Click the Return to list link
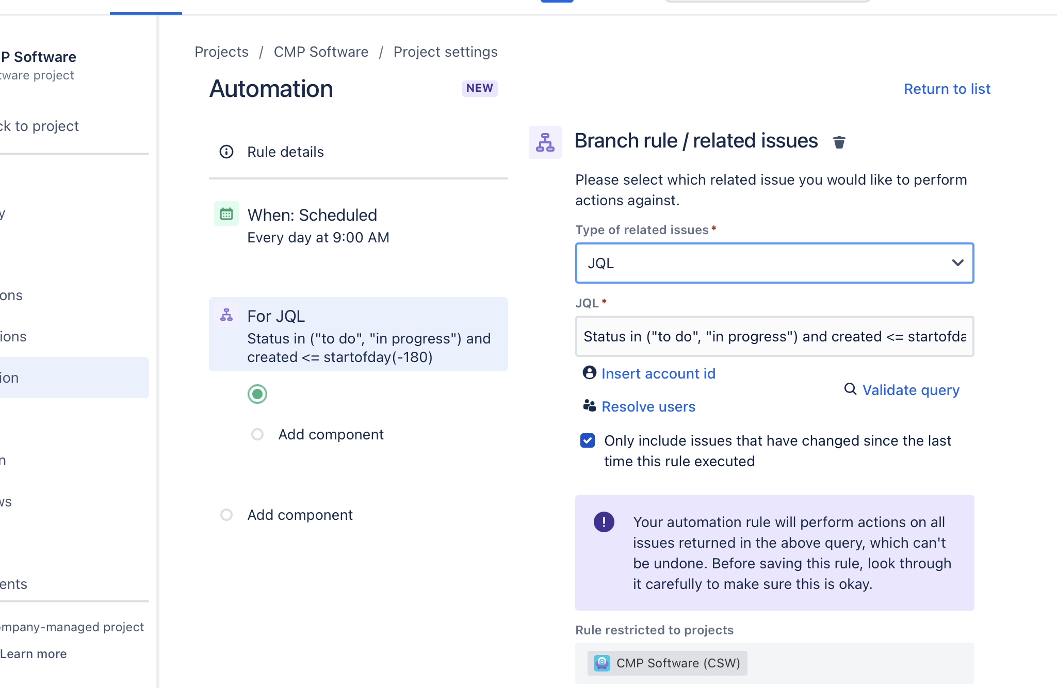The height and width of the screenshot is (688, 1057). point(947,89)
